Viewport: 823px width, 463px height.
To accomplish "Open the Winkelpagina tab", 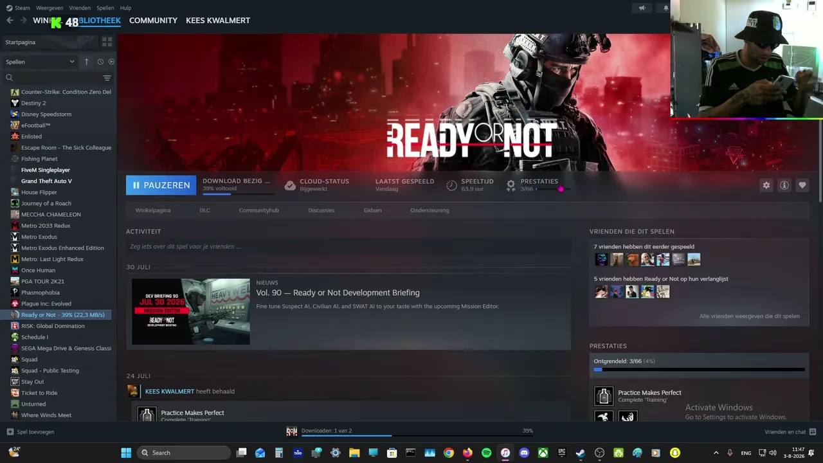I will coord(153,210).
